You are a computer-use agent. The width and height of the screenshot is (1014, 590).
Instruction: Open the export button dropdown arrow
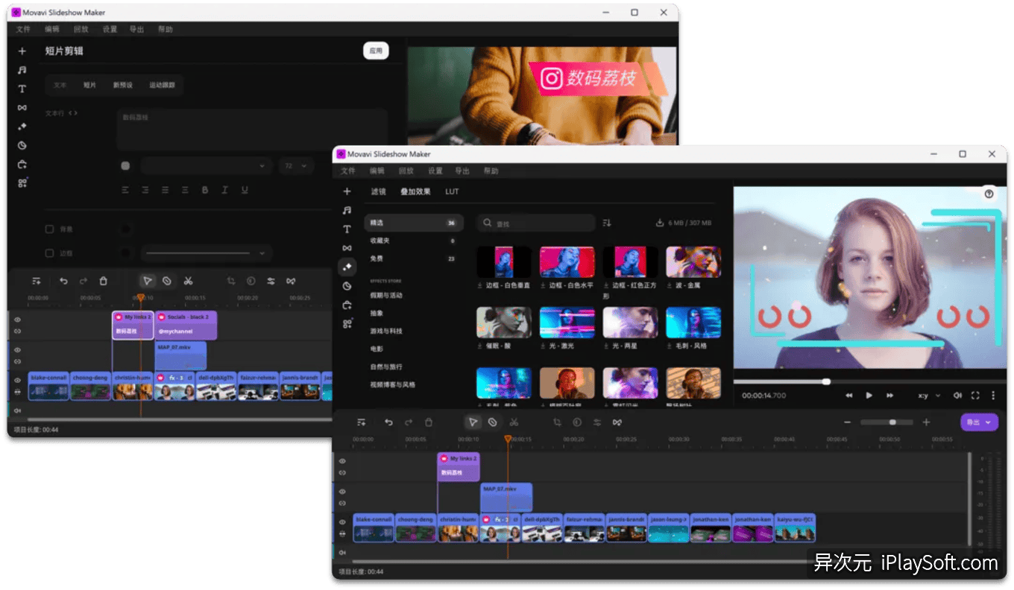[x=989, y=422]
